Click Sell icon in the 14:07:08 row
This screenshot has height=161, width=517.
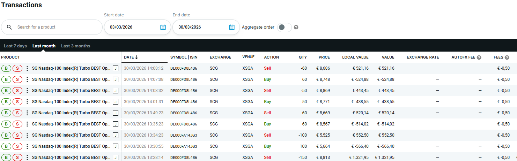coord(17,79)
